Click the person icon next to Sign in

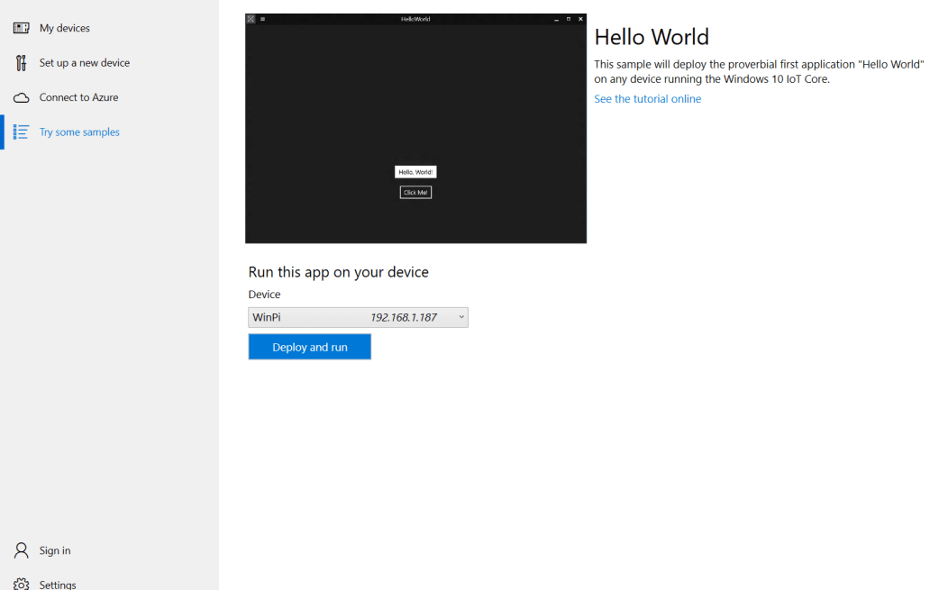(21, 550)
